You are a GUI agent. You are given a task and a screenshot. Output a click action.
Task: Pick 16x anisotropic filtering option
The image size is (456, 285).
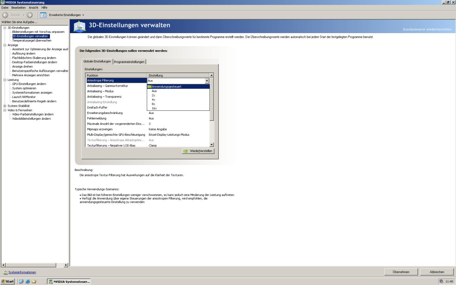point(178,108)
